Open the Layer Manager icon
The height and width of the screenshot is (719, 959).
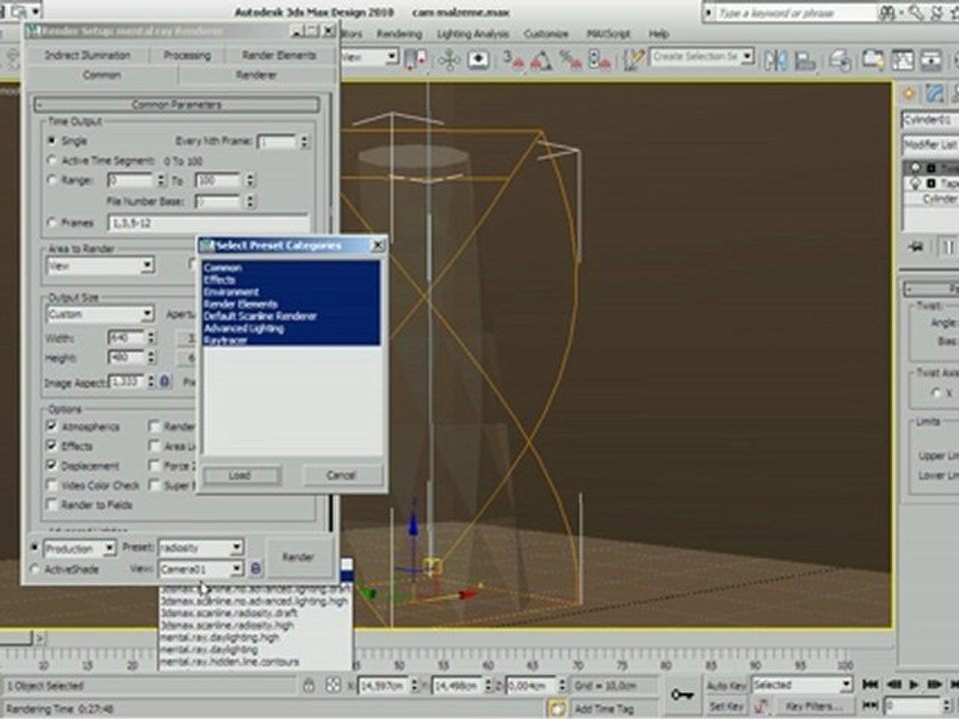click(x=841, y=60)
